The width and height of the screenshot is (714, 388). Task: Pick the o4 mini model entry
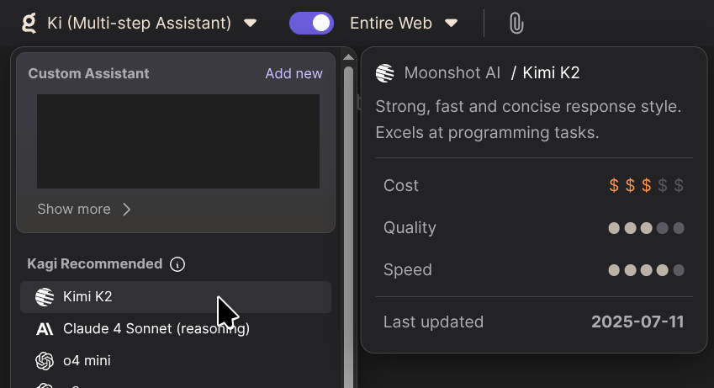[x=87, y=360]
